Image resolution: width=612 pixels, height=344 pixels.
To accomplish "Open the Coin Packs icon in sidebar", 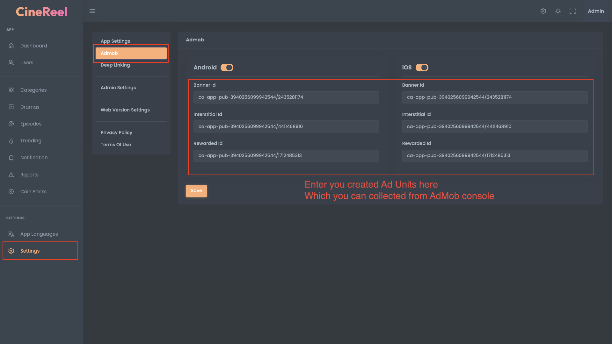I will [11, 191].
